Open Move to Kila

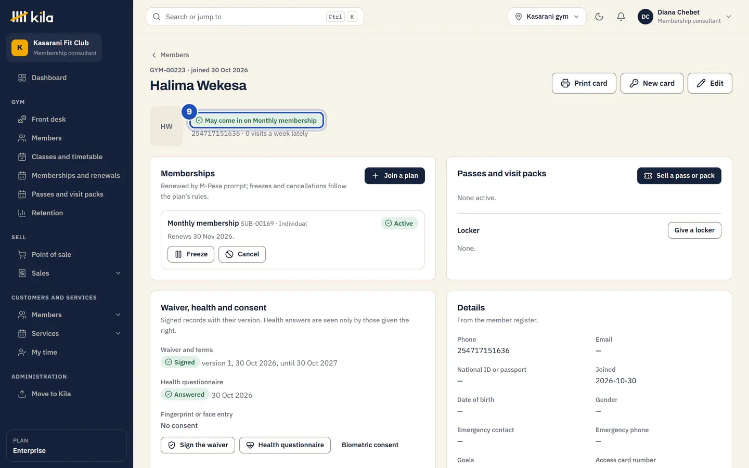pos(67,394)
